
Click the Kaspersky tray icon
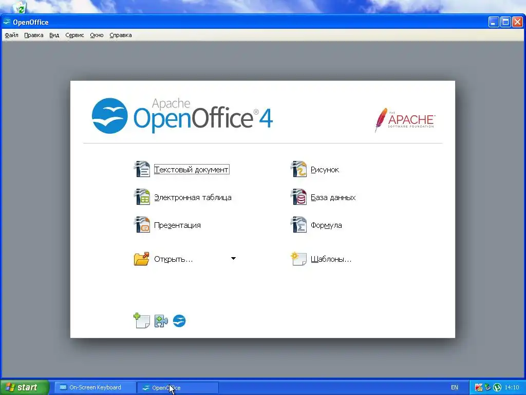(479, 387)
